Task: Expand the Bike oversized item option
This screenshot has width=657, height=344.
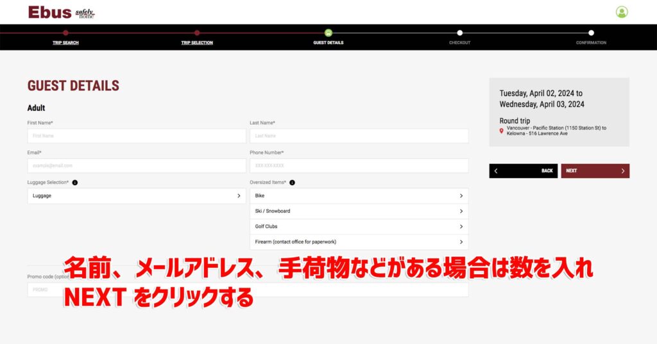Action: (359, 196)
